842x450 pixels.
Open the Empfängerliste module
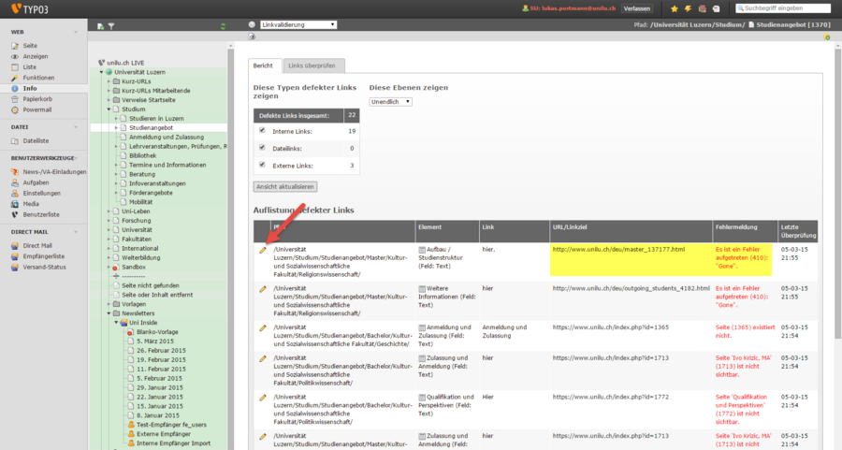(x=44, y=256)
